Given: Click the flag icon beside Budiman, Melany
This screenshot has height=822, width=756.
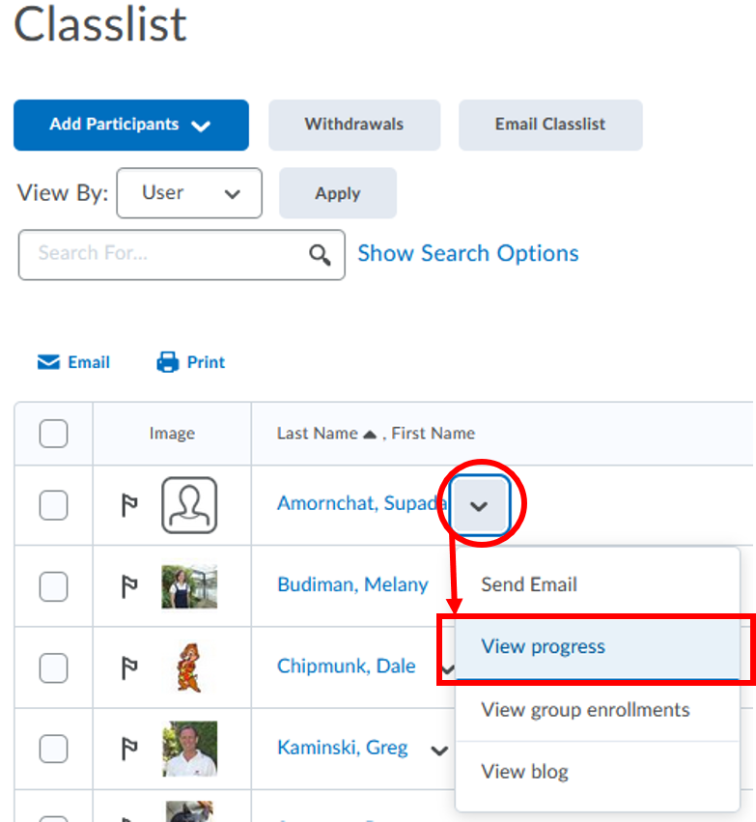Looking at the screenshot, I should [128, 584].
